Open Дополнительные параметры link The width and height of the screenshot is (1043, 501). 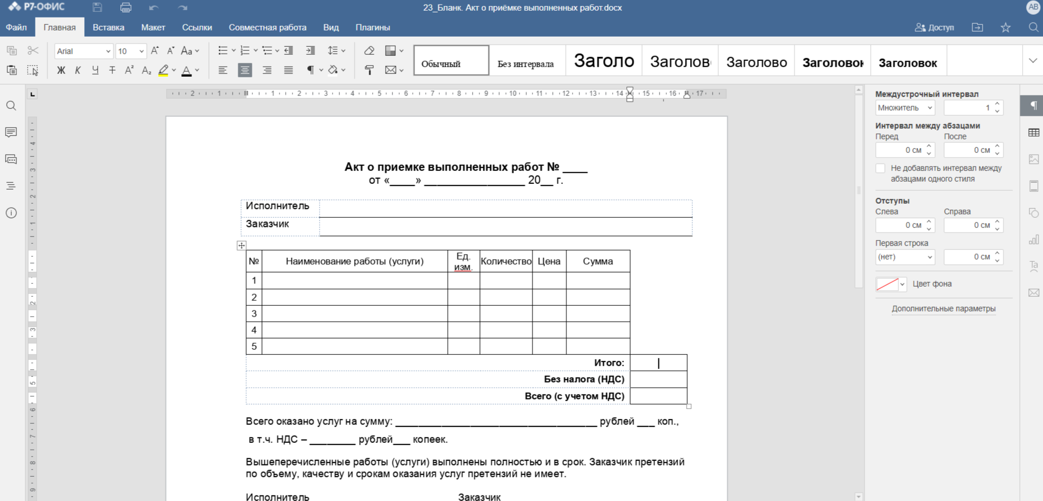[x=944, y=309]
